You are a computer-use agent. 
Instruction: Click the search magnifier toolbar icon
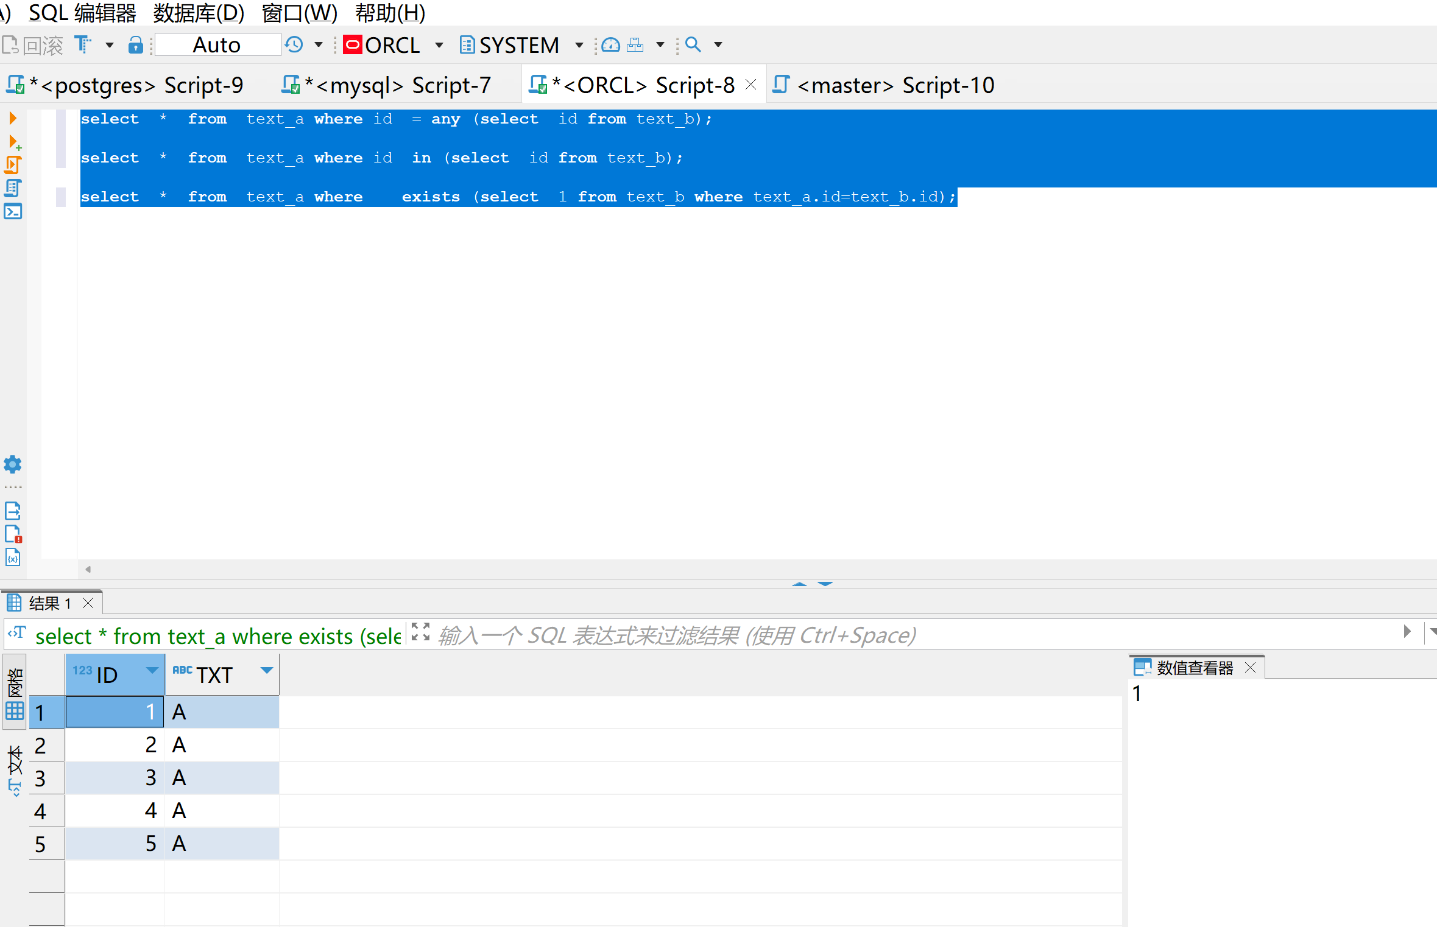pos(693,45)
